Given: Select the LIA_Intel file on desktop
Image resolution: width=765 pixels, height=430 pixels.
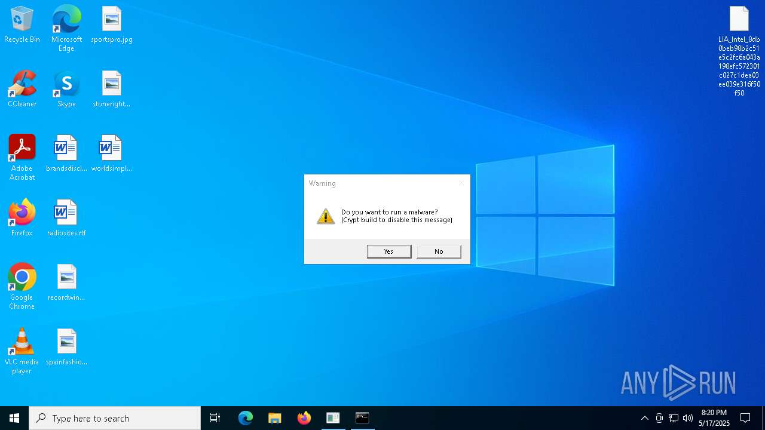Looking at the screenshot, I should click(739, 51).
